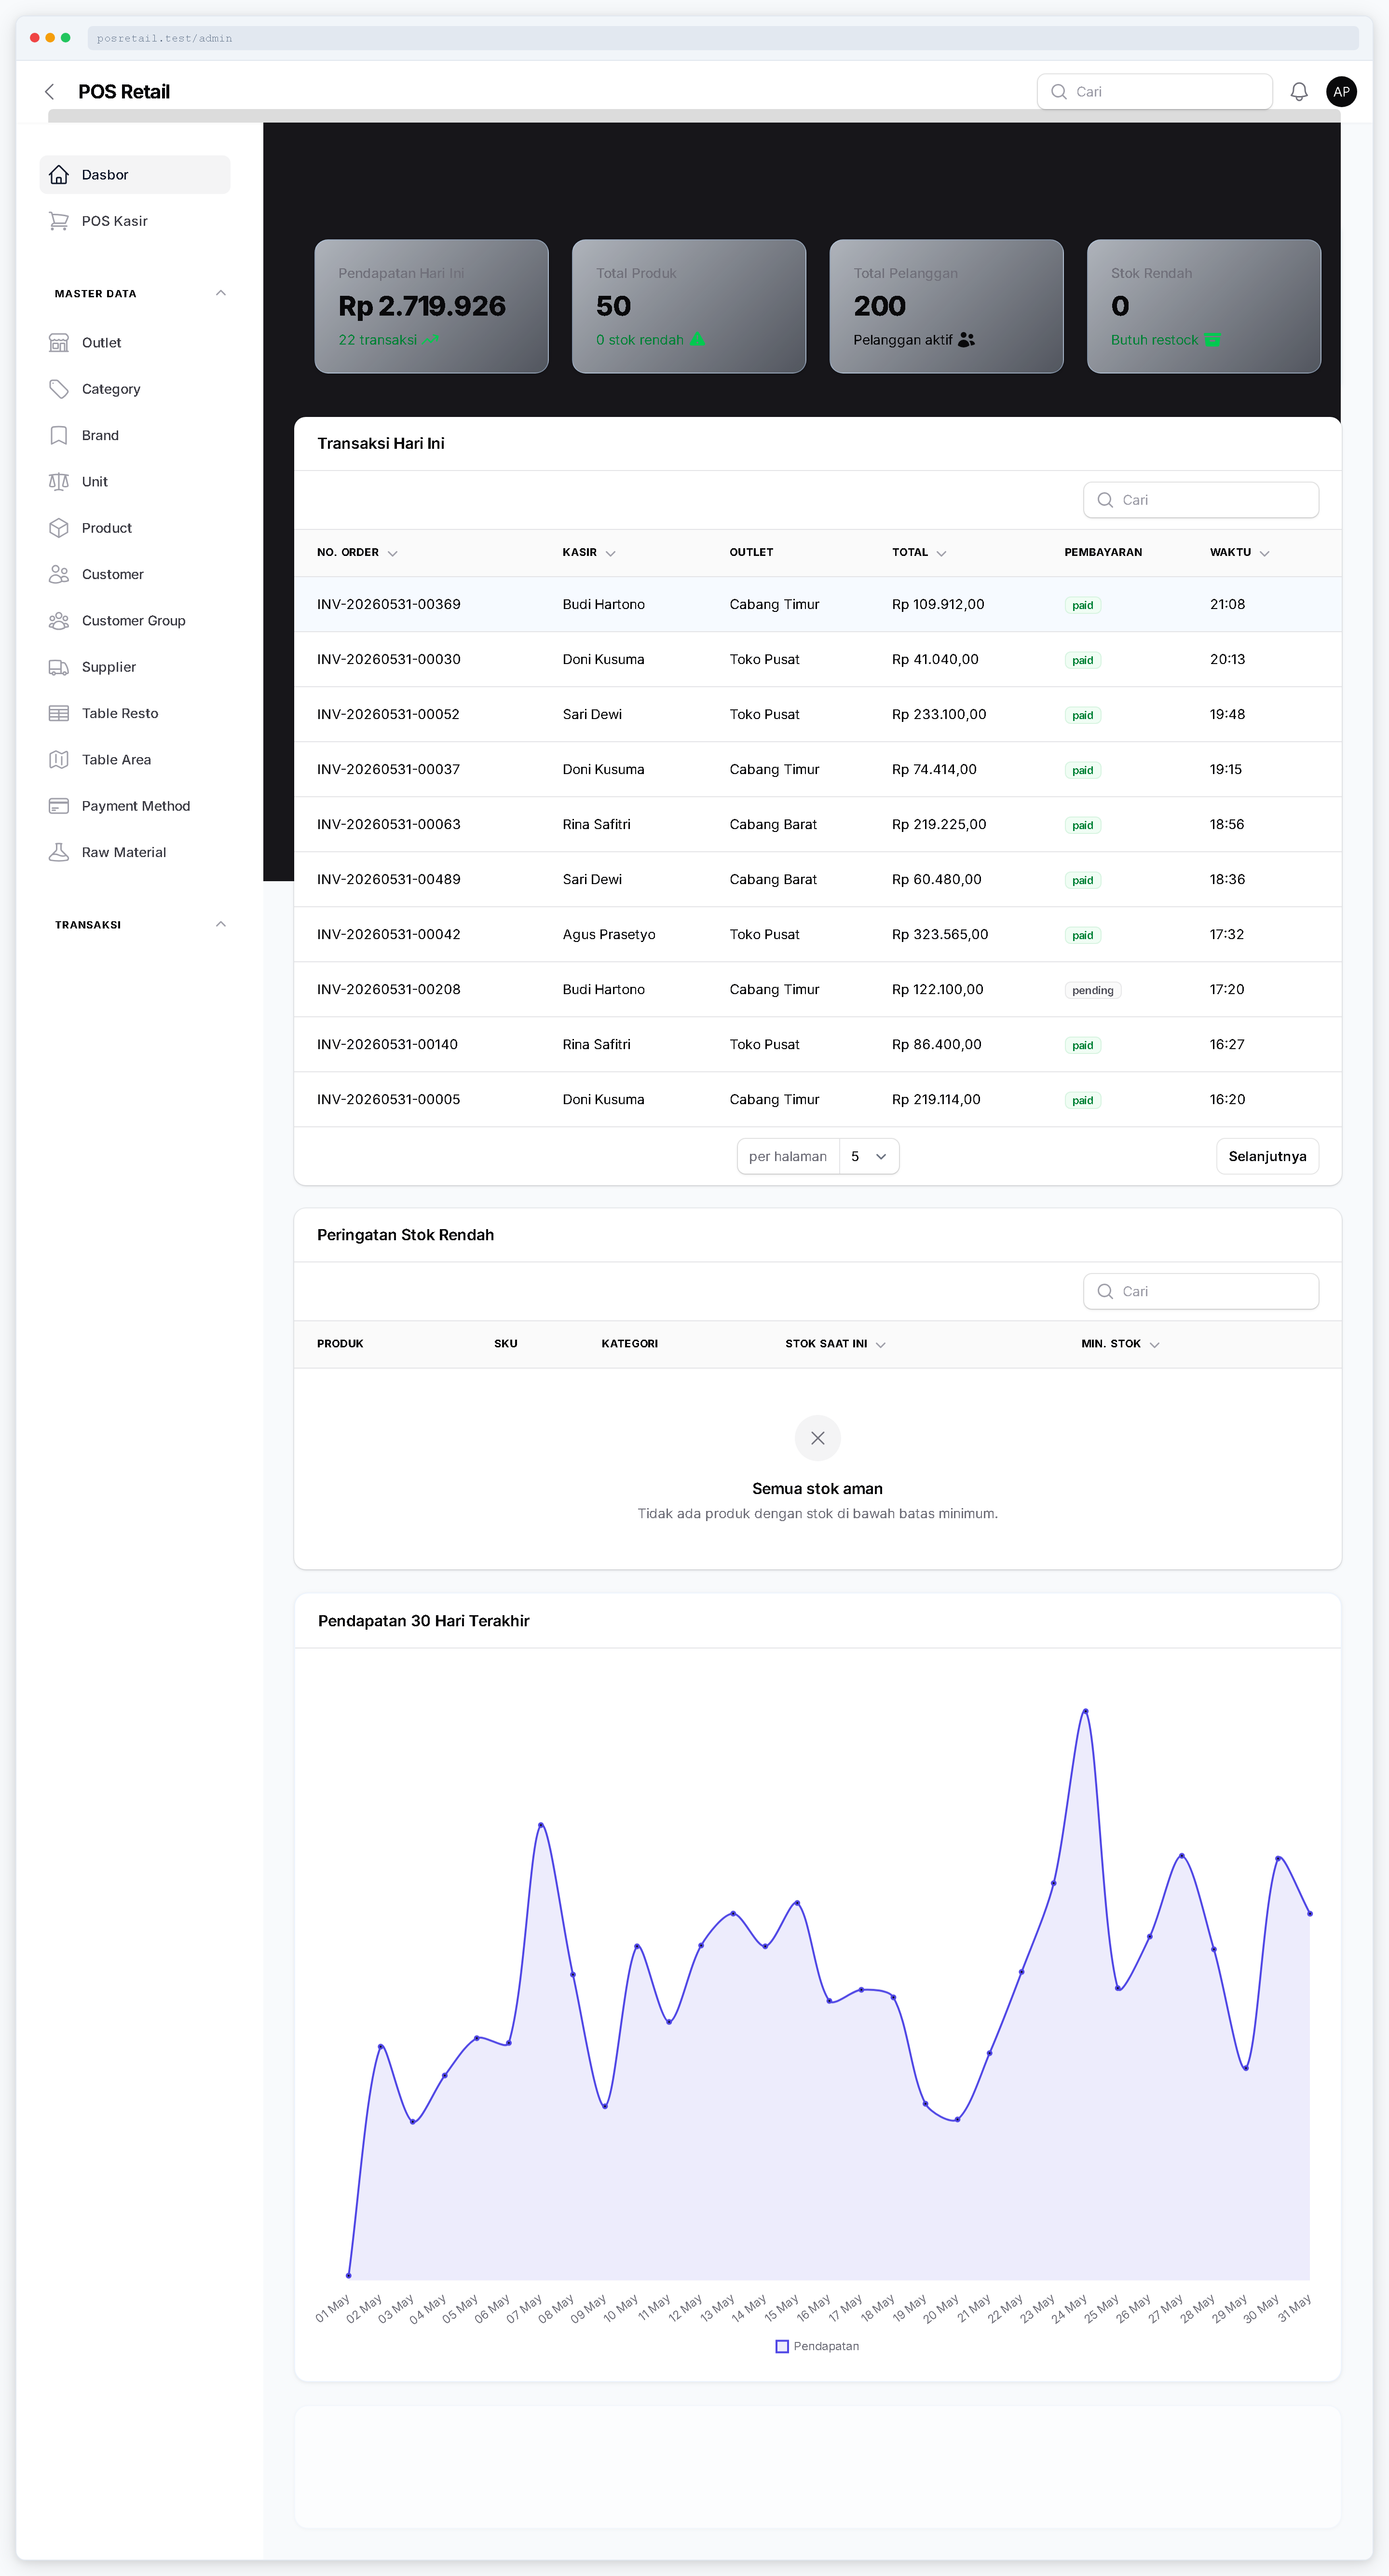Open the Stok Rendah stat card
The height and width of the screenshot is (2576, 1389).
point(1204,306)
